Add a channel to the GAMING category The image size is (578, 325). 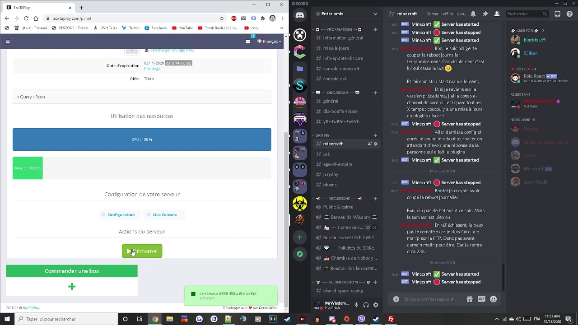375,135
